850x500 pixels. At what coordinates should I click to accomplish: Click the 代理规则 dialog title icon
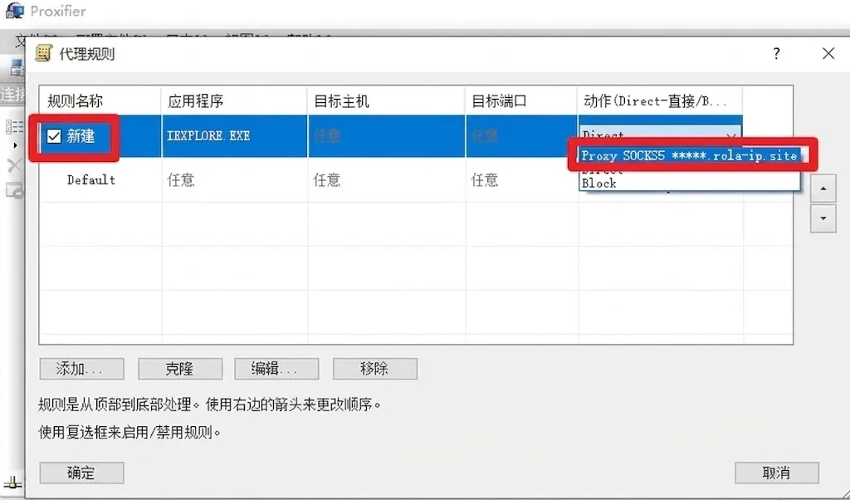pos(43,54)
